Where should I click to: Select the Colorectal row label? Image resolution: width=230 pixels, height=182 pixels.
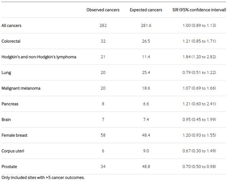pos(11,41)
